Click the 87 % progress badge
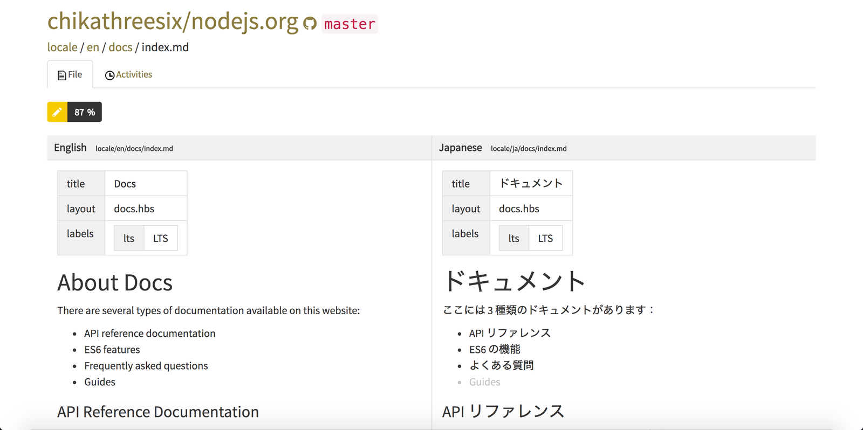 coord(85,112)
